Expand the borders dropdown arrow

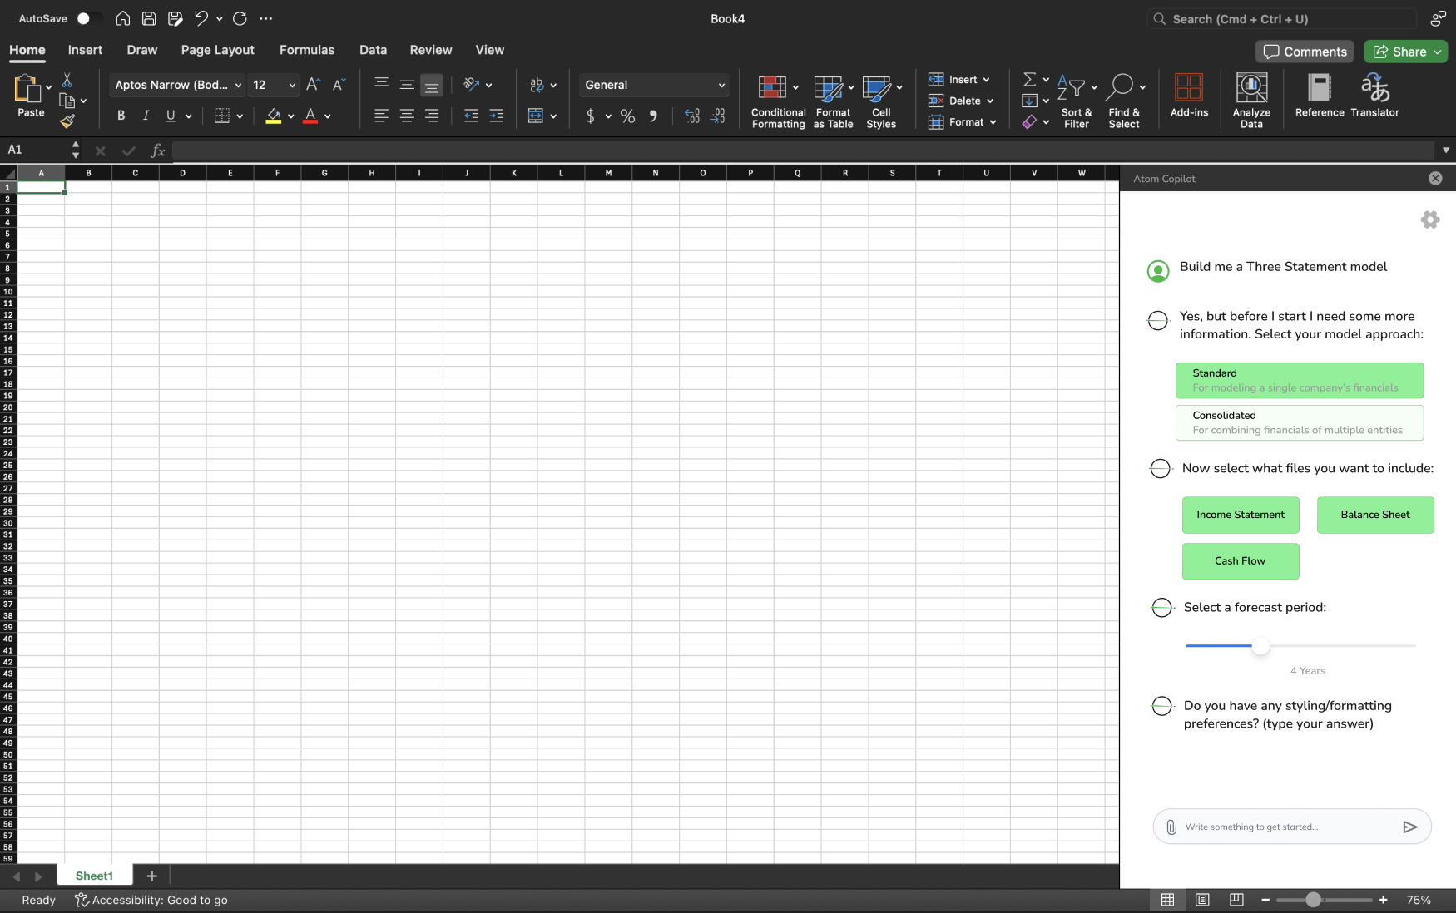pyautogui.click(x=240, y=116)
